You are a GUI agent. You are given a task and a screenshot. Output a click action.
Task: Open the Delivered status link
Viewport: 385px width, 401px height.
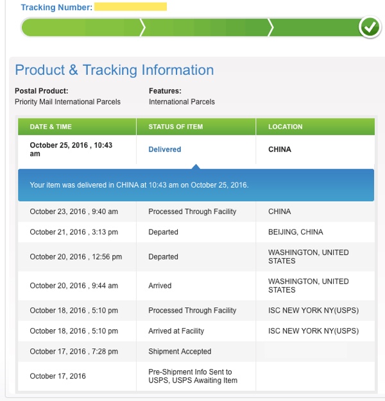coord(165,149)
